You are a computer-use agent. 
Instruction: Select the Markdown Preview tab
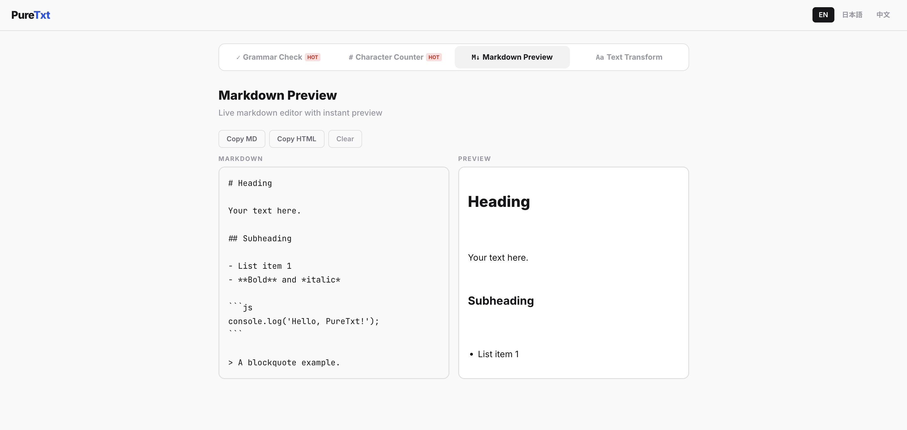tap(512, 57)
